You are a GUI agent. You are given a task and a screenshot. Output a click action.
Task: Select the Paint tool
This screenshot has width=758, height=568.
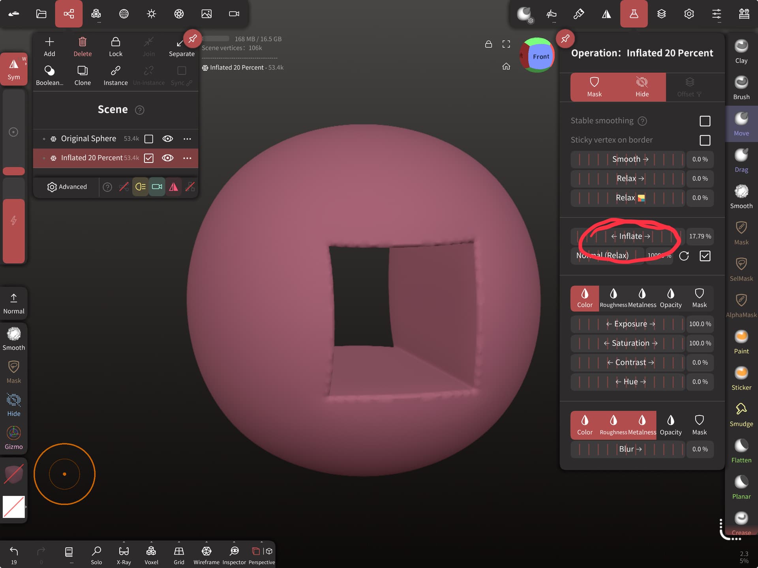coord(741,342)
